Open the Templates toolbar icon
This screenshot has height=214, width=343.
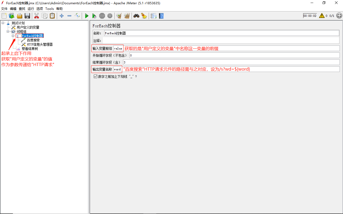(x=12, y=16)
